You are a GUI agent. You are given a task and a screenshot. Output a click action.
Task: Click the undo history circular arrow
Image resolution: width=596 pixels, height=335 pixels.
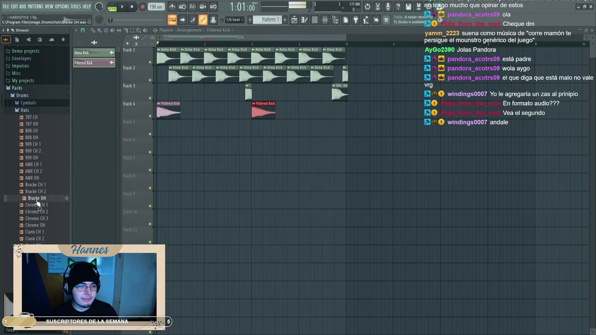(367, 7)
